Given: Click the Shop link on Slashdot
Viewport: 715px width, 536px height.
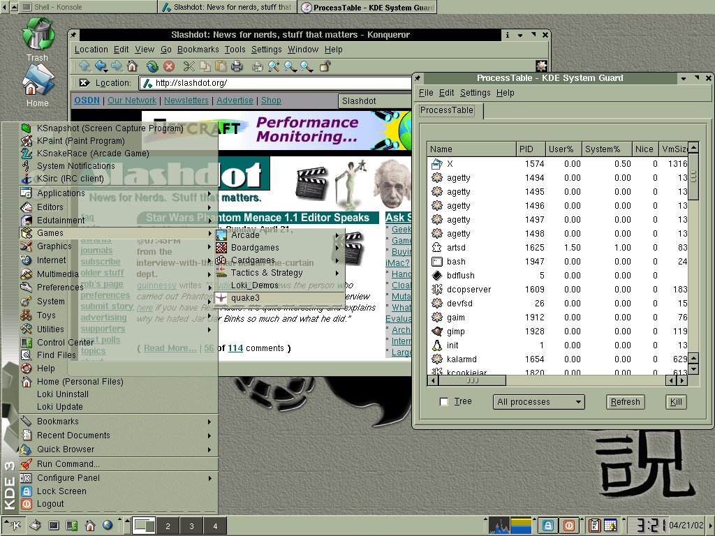Looking at the screenshot, I should click(x=271, y=100).
